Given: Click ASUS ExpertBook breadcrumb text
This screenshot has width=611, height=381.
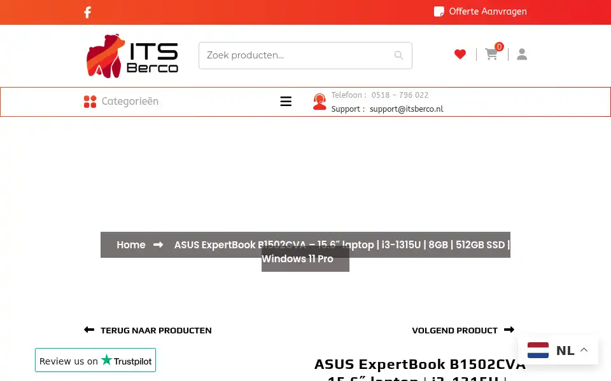Looking at the screenshot, I should click(342, 251).
